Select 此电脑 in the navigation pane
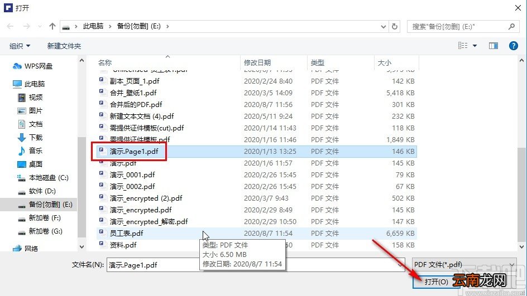 click(x=29, y=84)
